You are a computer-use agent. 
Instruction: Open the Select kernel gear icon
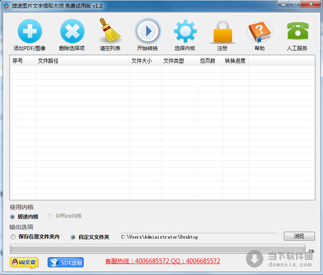pos(185,31)
